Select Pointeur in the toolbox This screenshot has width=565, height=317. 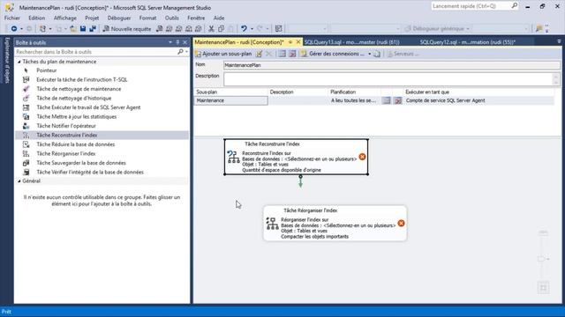47,70
